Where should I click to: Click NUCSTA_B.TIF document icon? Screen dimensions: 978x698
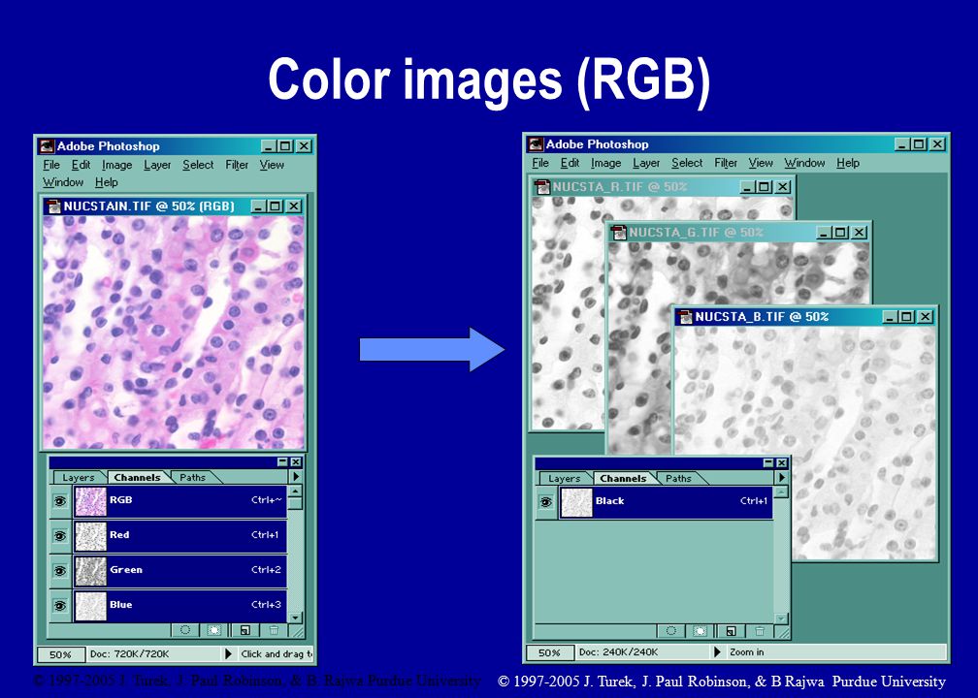point(685,317)
